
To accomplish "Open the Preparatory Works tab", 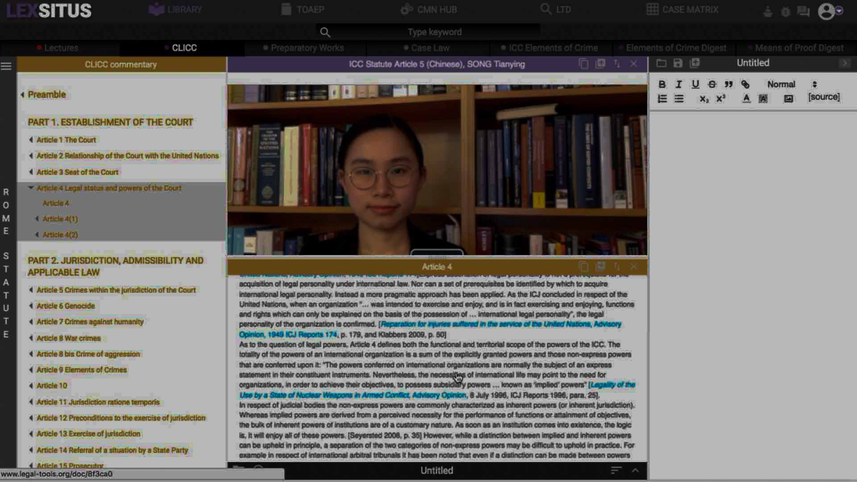I will pyautogui.click(x=307, y=48).
